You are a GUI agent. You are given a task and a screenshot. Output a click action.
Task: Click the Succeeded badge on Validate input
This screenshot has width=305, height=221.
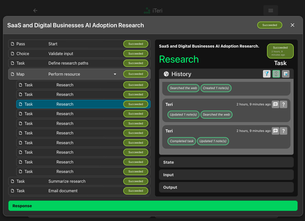coord(136,54)
